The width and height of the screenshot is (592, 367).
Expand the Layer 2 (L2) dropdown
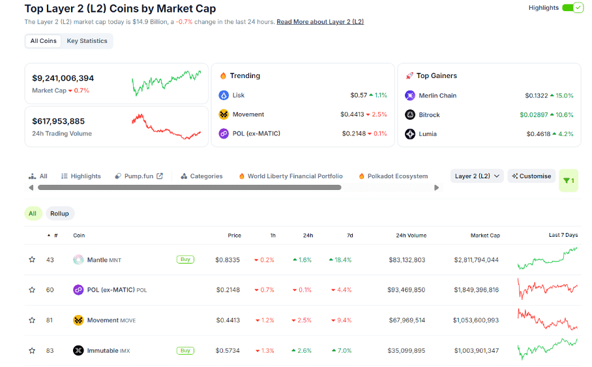[x=477, y=176]
